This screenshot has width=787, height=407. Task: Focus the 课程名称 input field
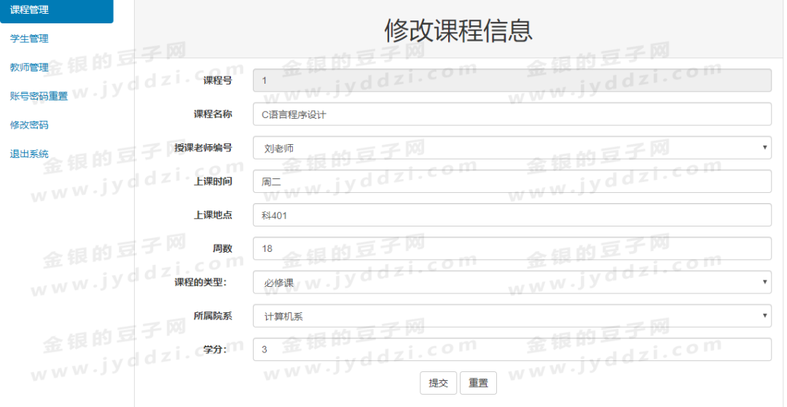click(512, 114)
